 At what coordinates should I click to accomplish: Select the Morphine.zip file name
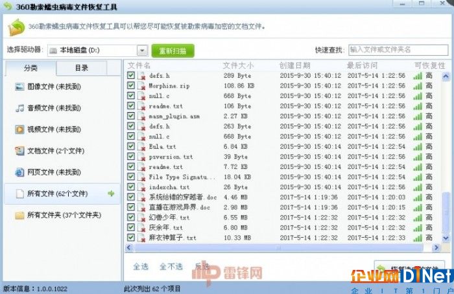169,86
